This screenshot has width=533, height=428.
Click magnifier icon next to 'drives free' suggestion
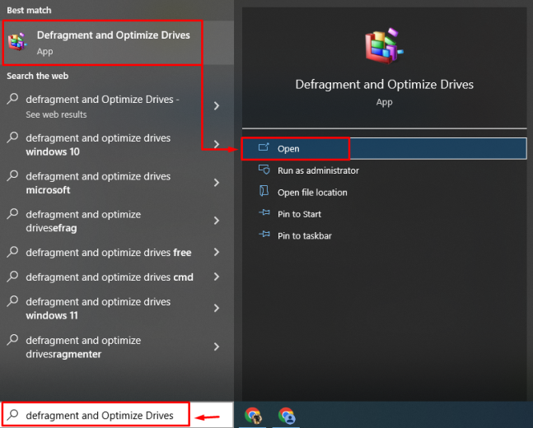pyautogui.click(x=12, y=251)
